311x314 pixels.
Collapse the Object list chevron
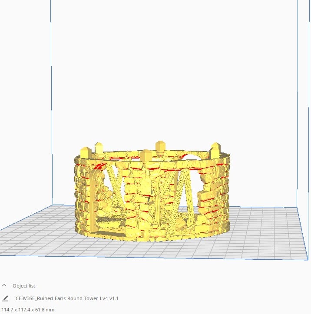[5, 286]
